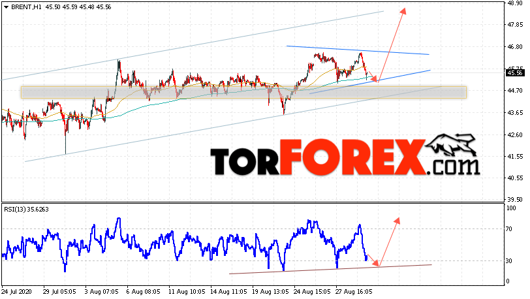This screenshot has width=530, height=299.
Task: Select the 3 Aug 07:05 time label
Action: click(x=101, y=292)
